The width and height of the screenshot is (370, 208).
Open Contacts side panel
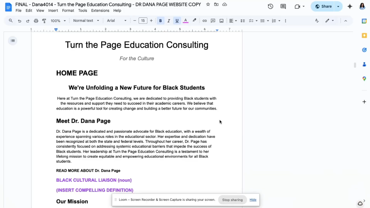364,64
